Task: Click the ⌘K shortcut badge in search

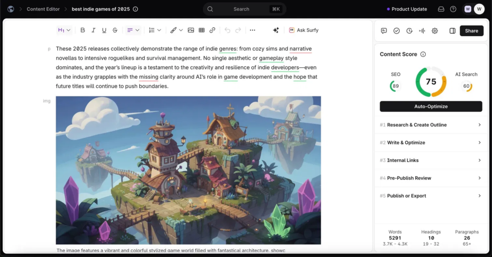Action: pyautogui.click(x=276, y=9)
